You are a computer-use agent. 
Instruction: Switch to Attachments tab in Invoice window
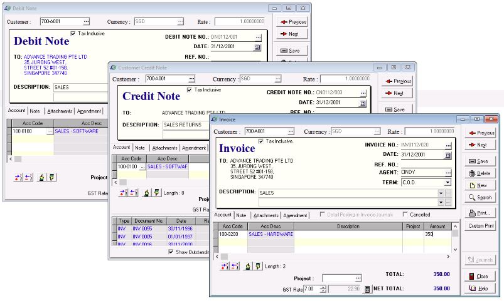[266, 215]
